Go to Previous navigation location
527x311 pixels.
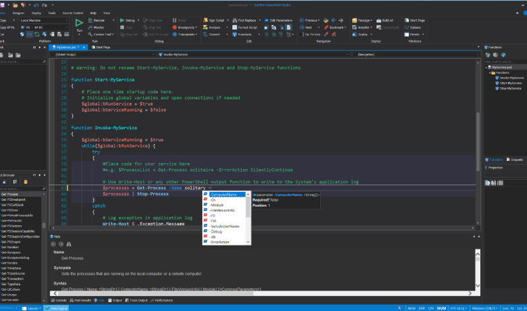[309, 20]
